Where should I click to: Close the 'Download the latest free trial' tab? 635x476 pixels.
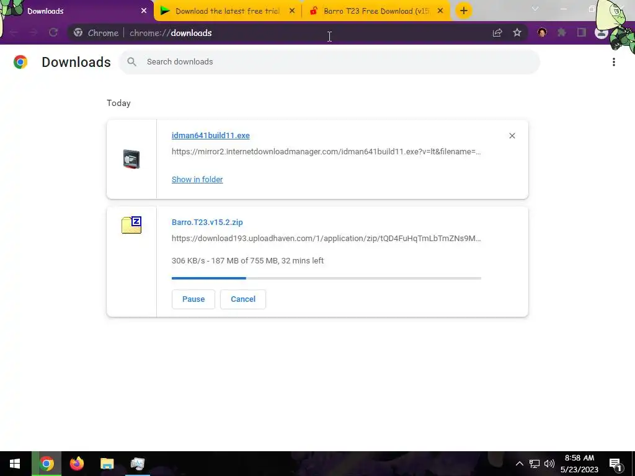coord(292,11)
